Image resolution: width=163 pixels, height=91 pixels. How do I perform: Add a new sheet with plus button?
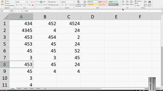(x=45, y=88)
